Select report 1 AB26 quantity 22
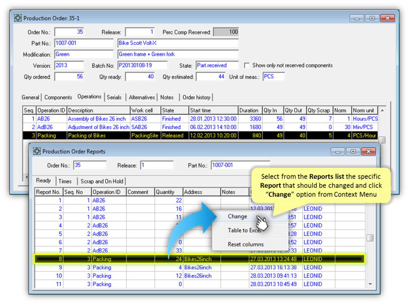This screenshot has height=304, width=409. point(200,200)
